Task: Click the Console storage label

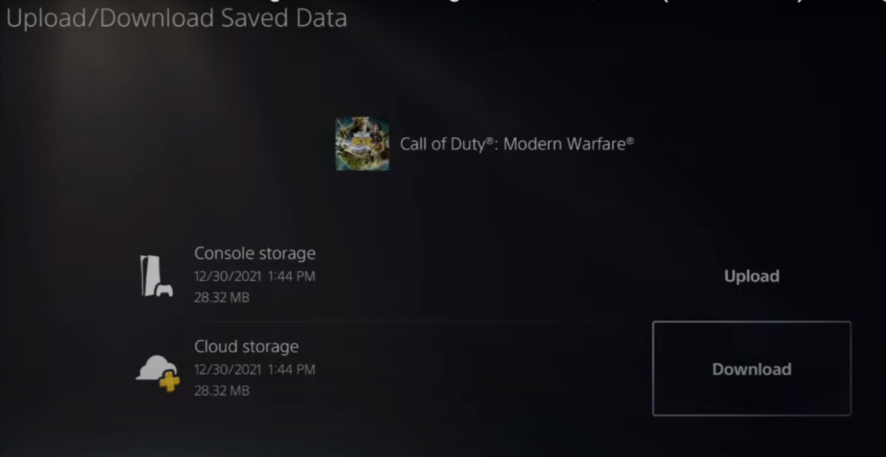Action: 255,253
